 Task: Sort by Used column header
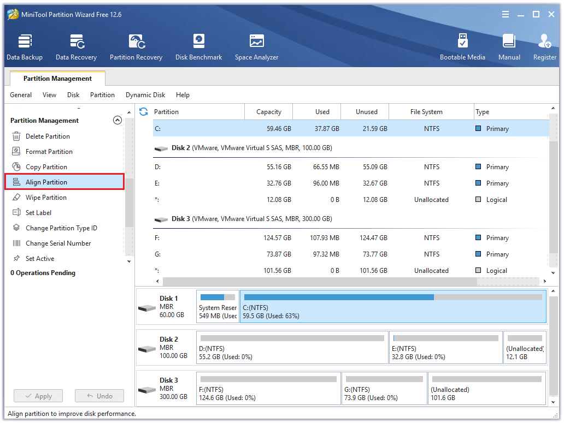[x=317, y=112]
